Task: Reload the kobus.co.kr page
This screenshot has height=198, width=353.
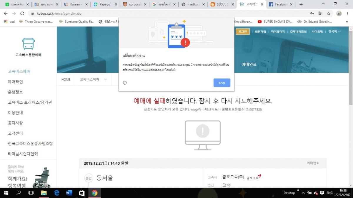Action: 22,14
